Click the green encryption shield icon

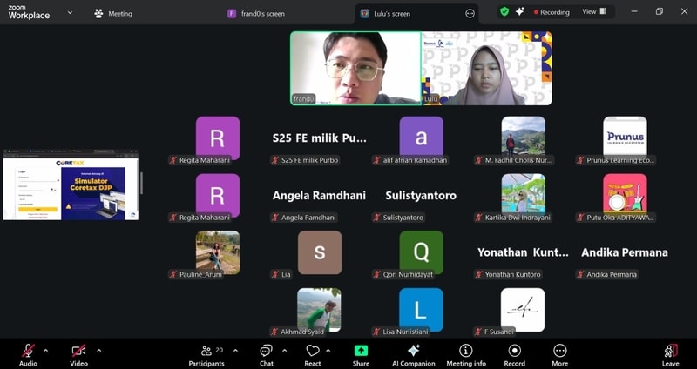tap(504, 12)
